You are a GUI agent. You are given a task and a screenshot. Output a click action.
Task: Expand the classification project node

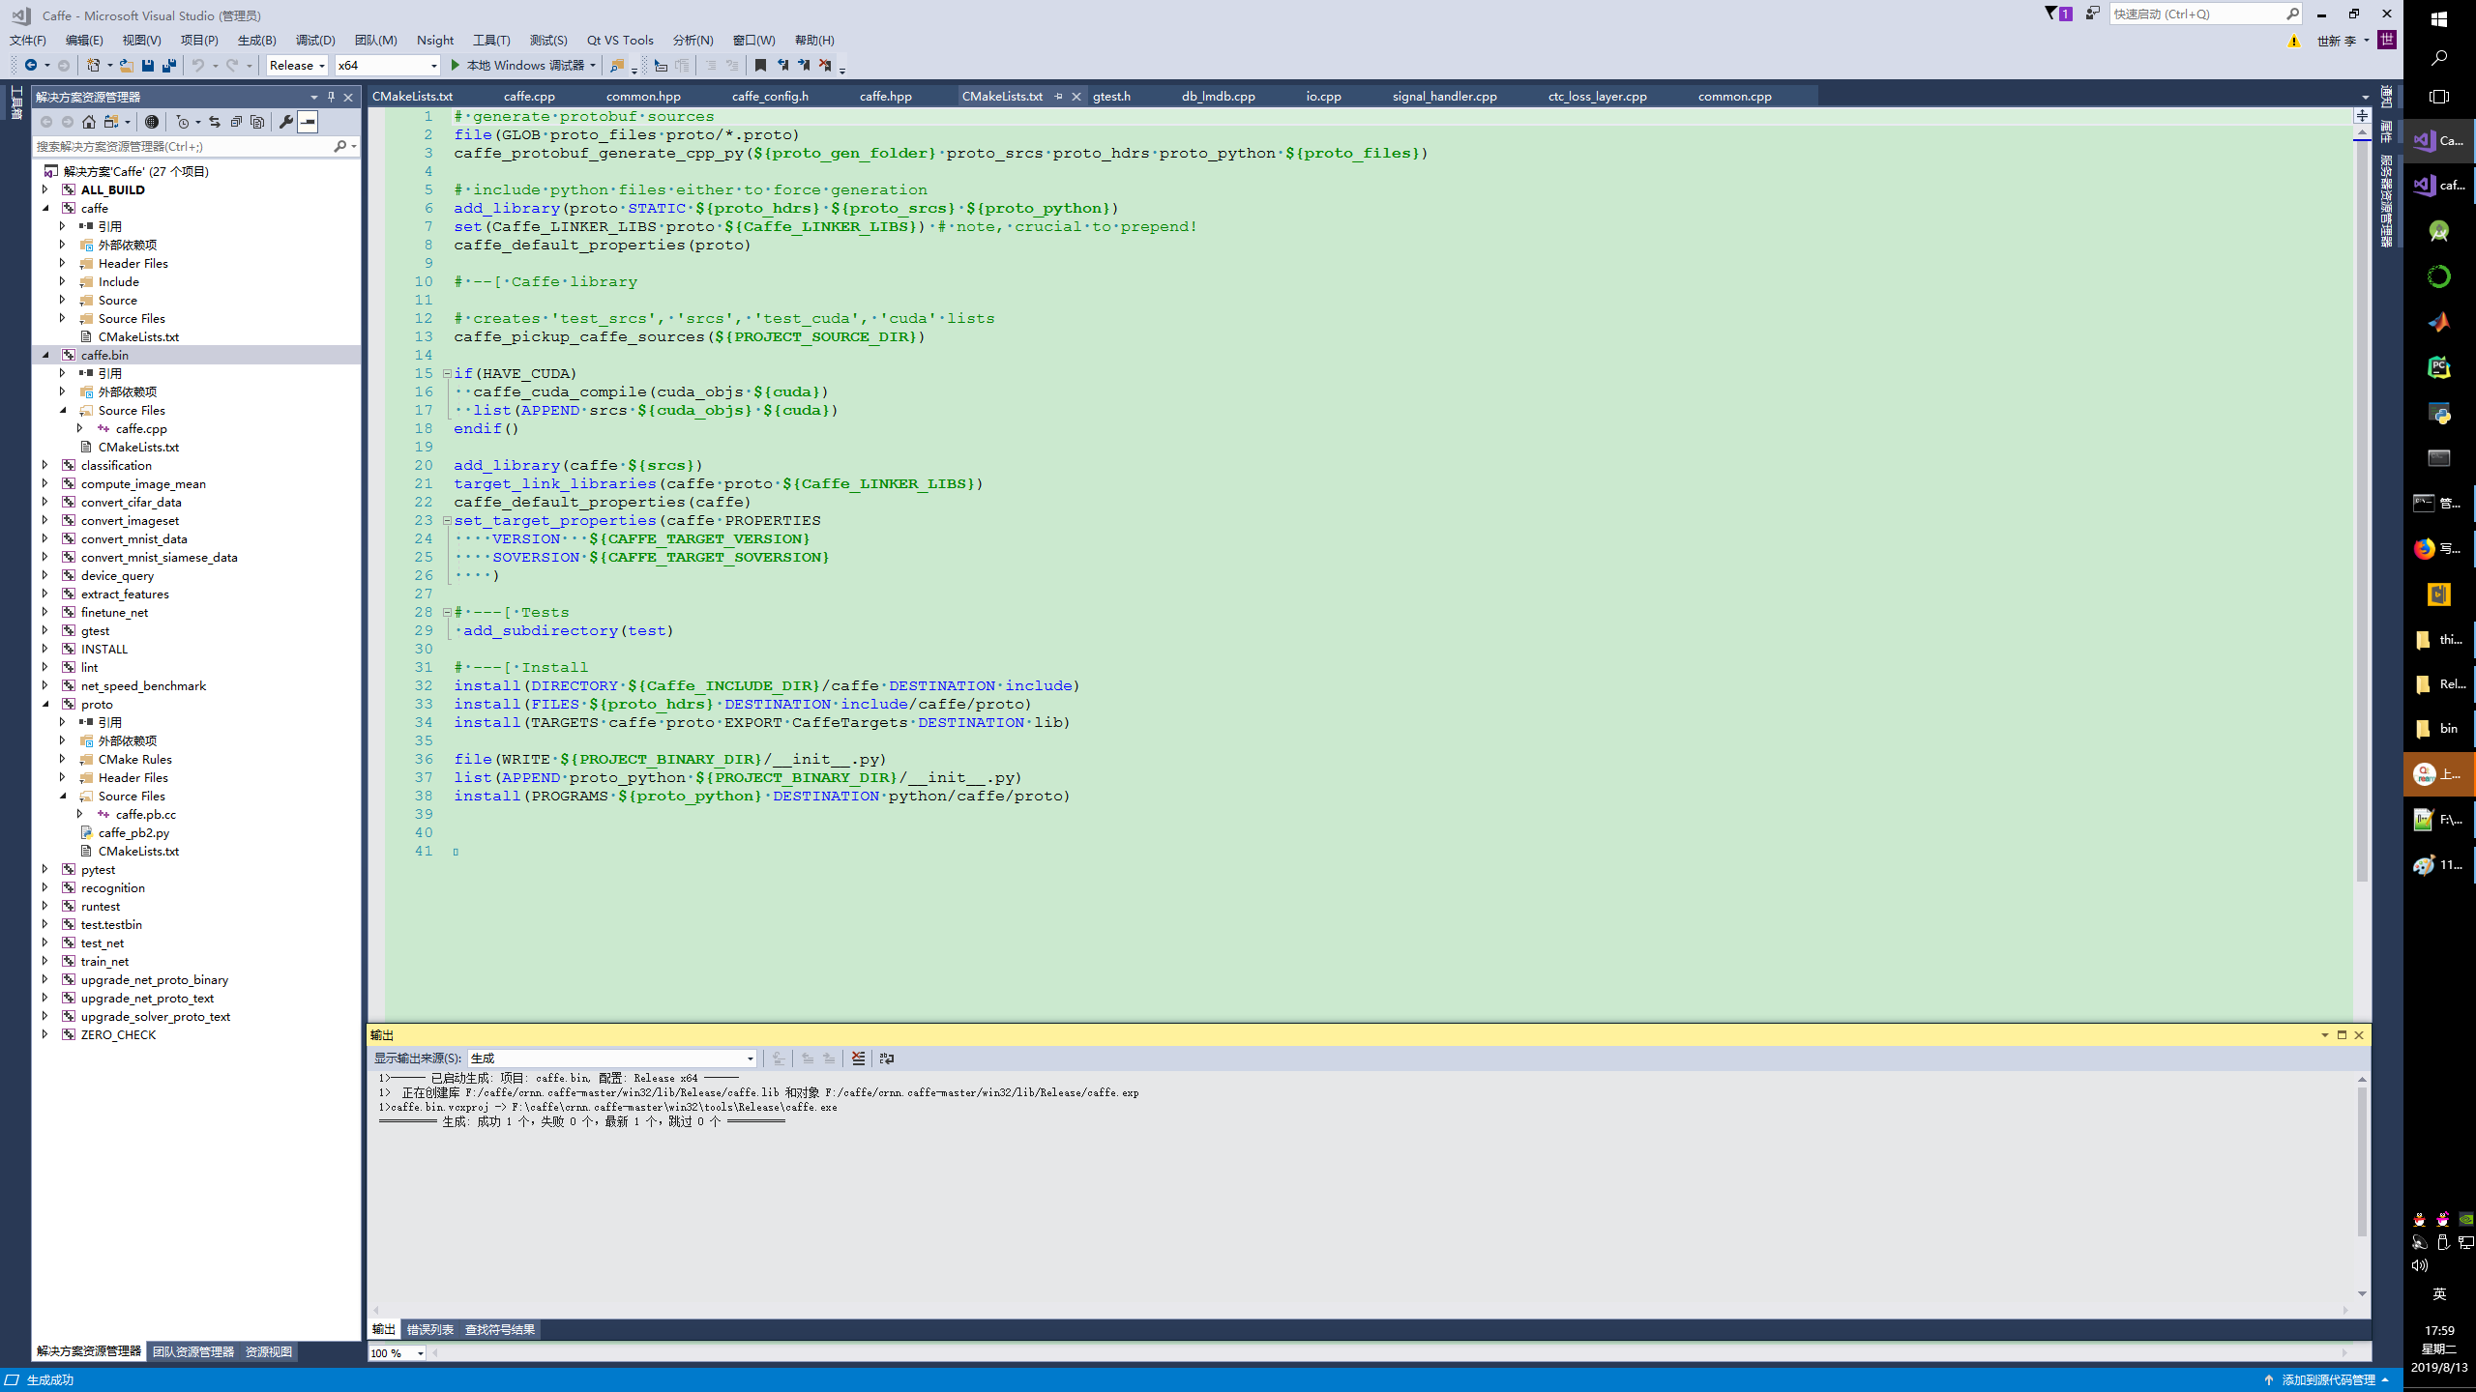pyautogui.click(x=44, y=465)
